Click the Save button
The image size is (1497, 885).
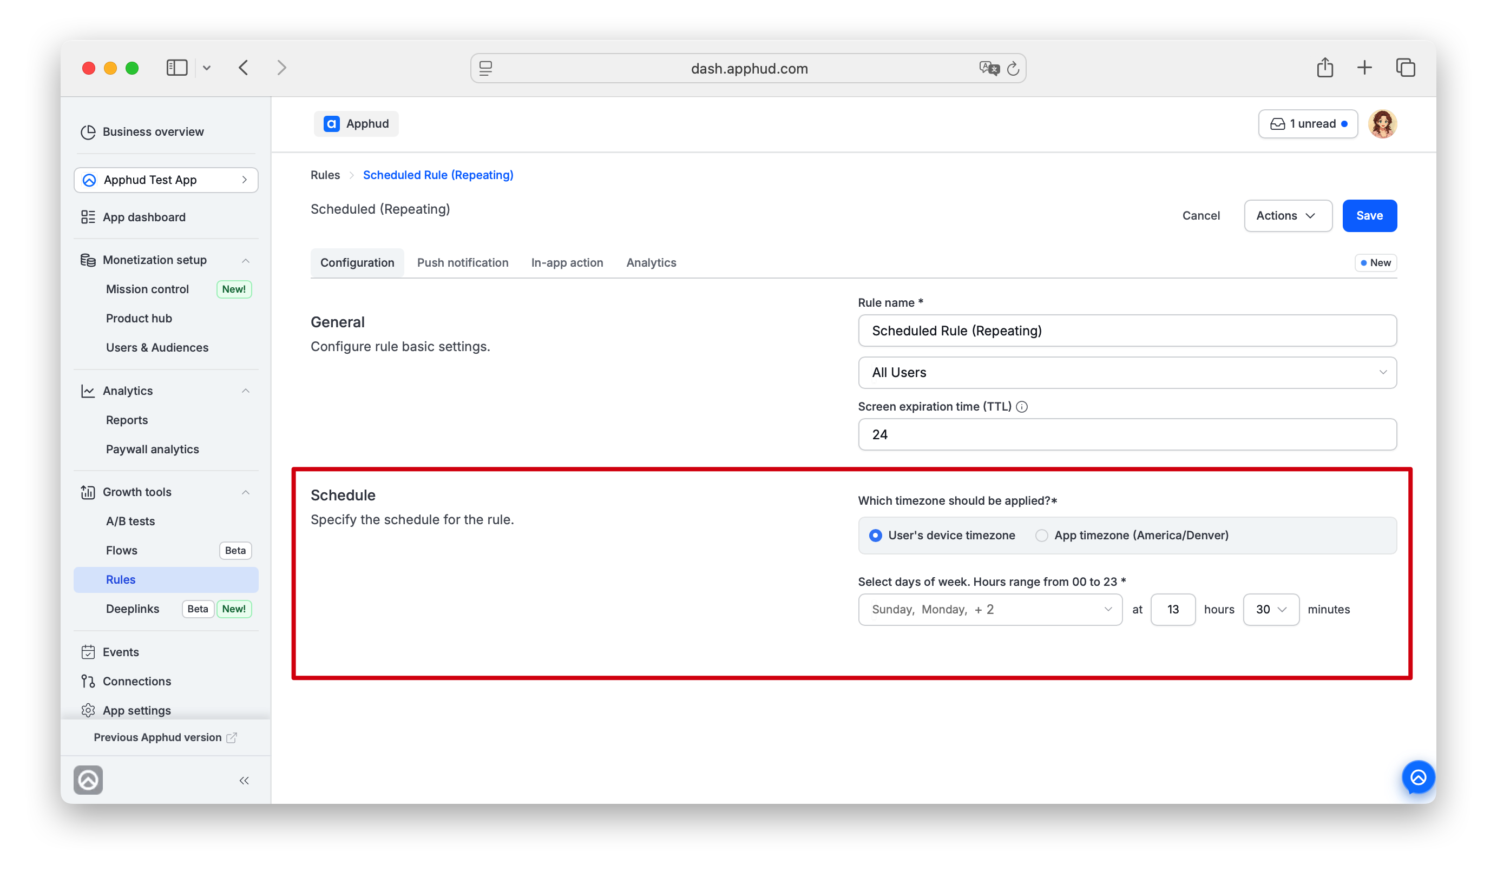point(1369,215)
